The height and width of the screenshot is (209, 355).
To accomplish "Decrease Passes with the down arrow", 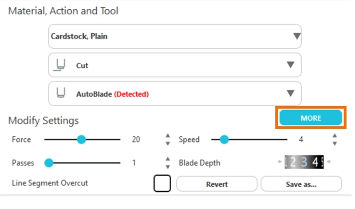I will [167, 166].
